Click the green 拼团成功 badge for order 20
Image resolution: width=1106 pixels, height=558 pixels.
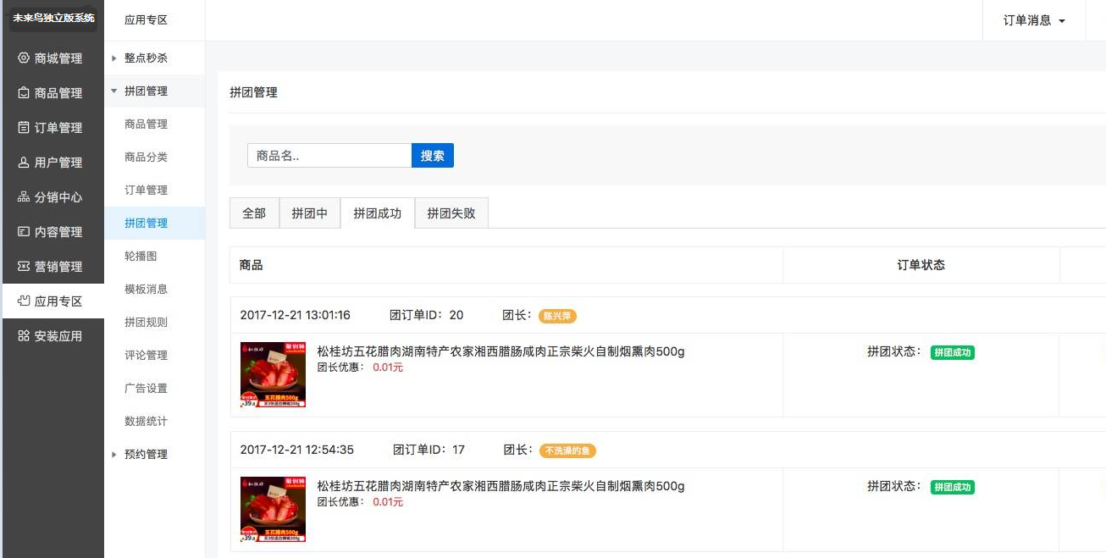[x=953, y=353]
